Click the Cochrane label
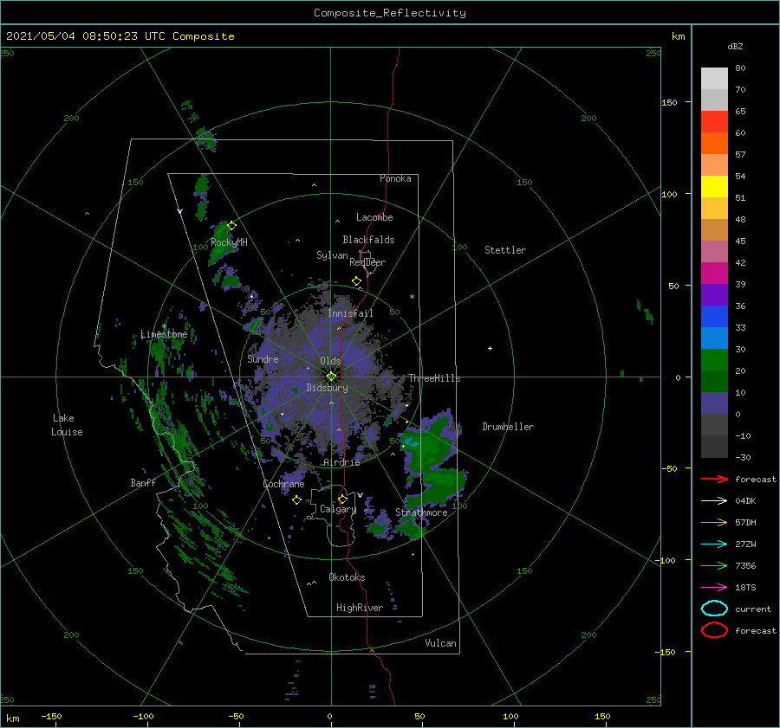The image size is (780, 728). [x=283, y=484]
